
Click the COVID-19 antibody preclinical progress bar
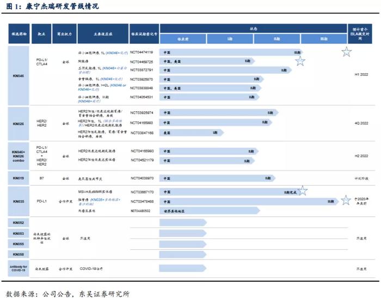pos(183,268)
